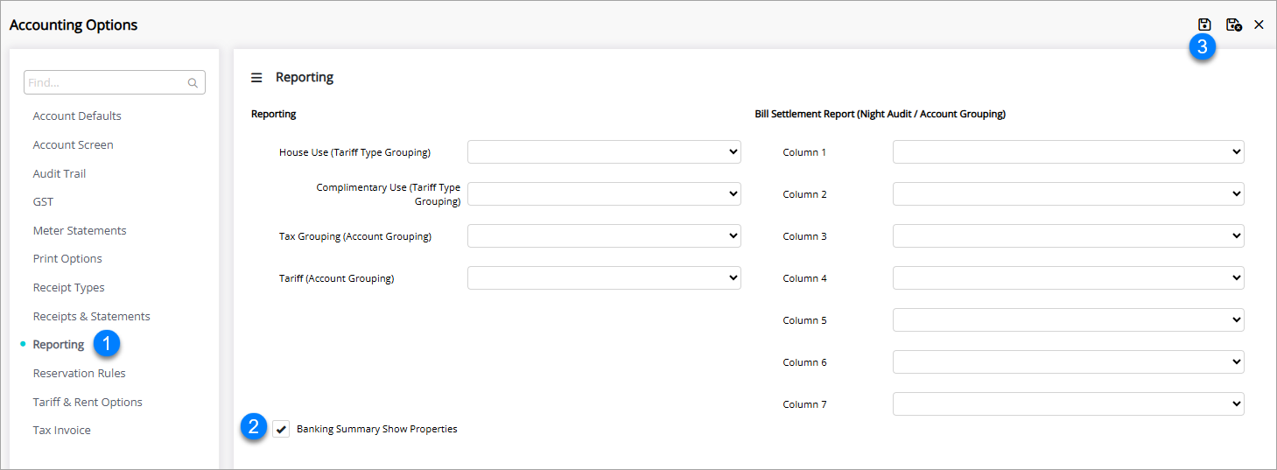Close the Accounting Options window
The width and height of the screenshot is (1277, 470).
[x=1259, y=25]
